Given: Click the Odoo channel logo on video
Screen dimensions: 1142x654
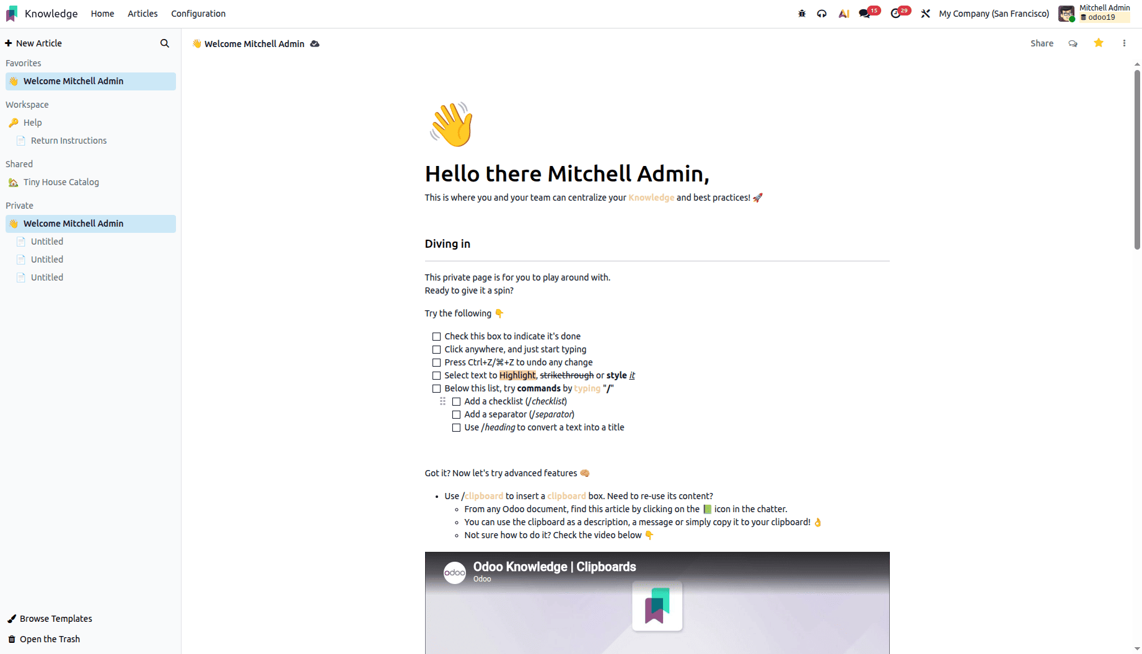Looking at the screenshot, I should 455,573.
